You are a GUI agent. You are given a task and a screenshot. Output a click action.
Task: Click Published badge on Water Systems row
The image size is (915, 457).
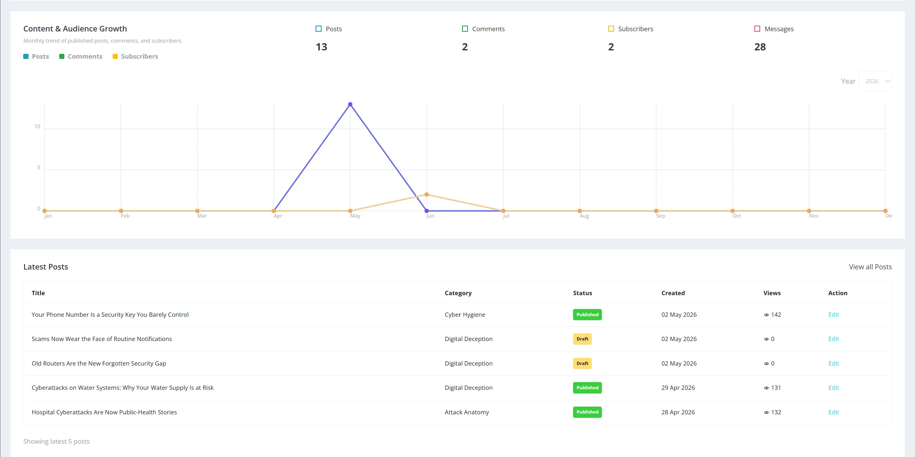pos(587,388)
